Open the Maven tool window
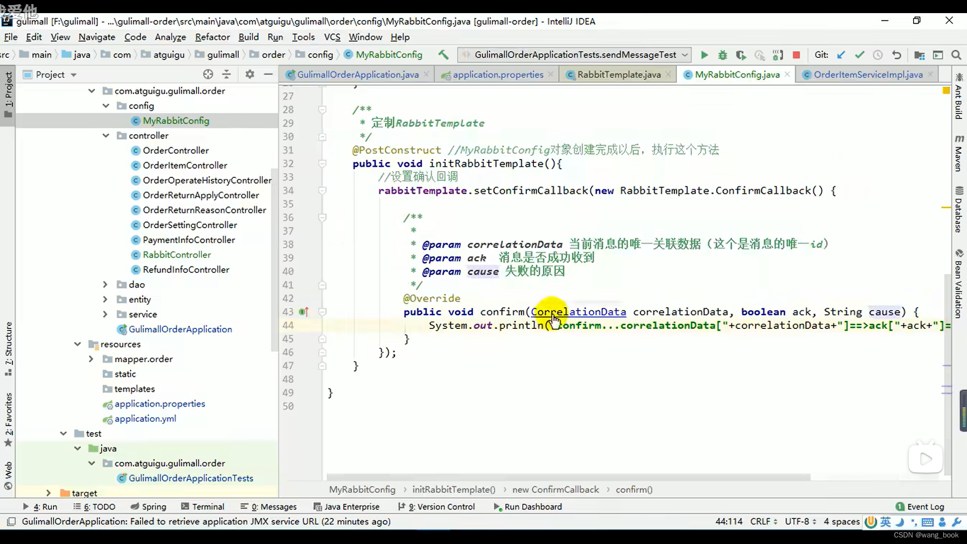The width and height of the screenshot is (967, 544). pos(958,153)
